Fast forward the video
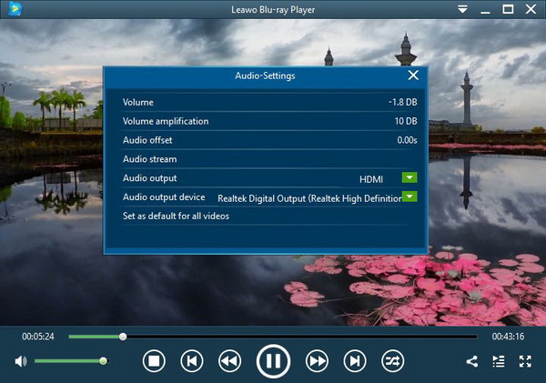The image size is (546, 383). click(x=317, y=361)
